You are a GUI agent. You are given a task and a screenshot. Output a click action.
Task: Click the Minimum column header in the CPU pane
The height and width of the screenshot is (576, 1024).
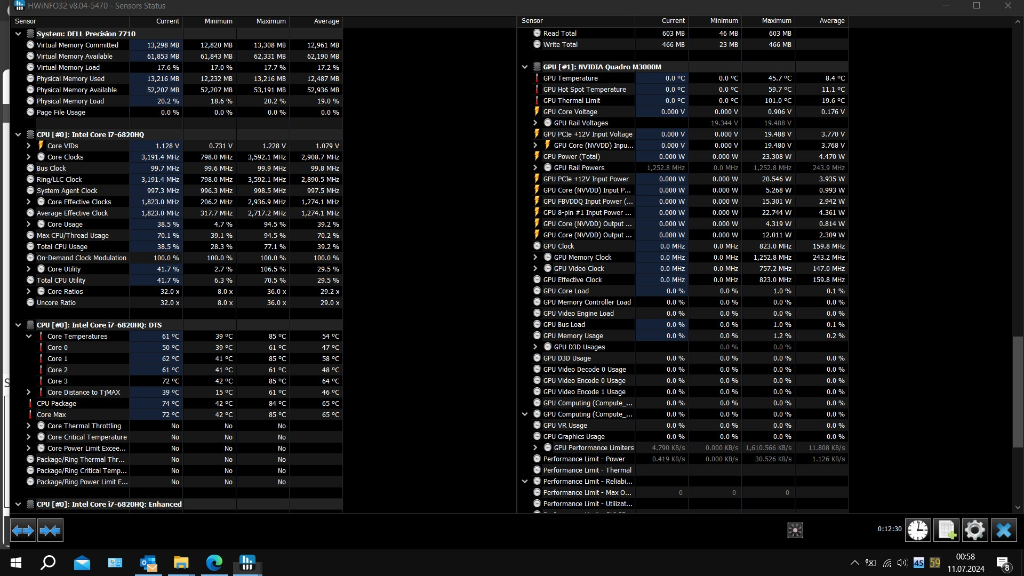210,21
